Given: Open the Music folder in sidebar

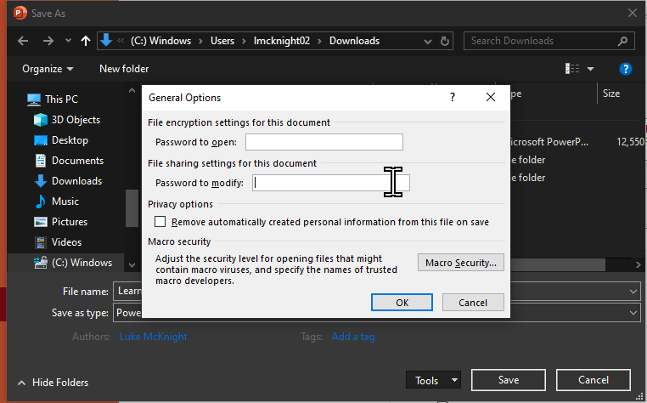Looking at the screenshot, I should pyautogui.click(x=65, y=201).
